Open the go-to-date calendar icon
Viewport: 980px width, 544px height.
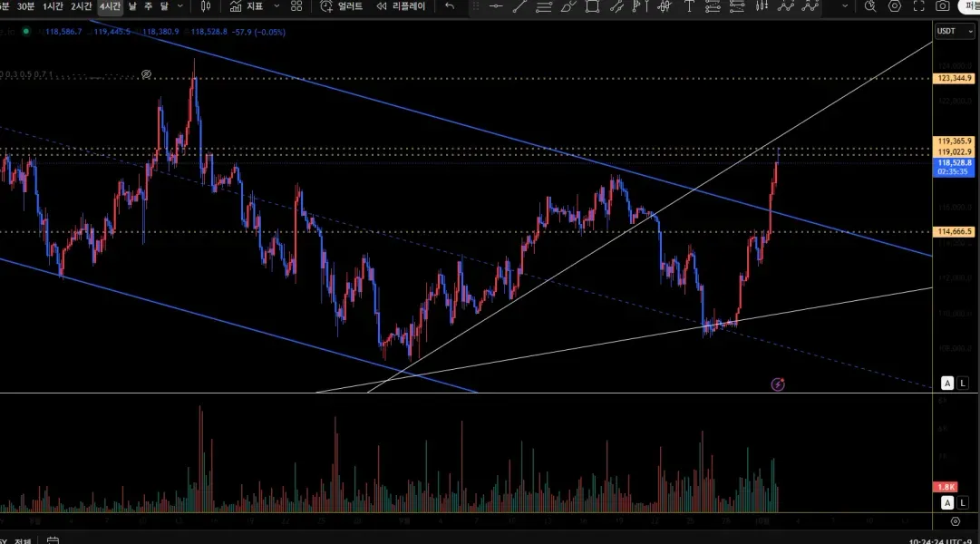pyautogui.click(x=53, y=540)
